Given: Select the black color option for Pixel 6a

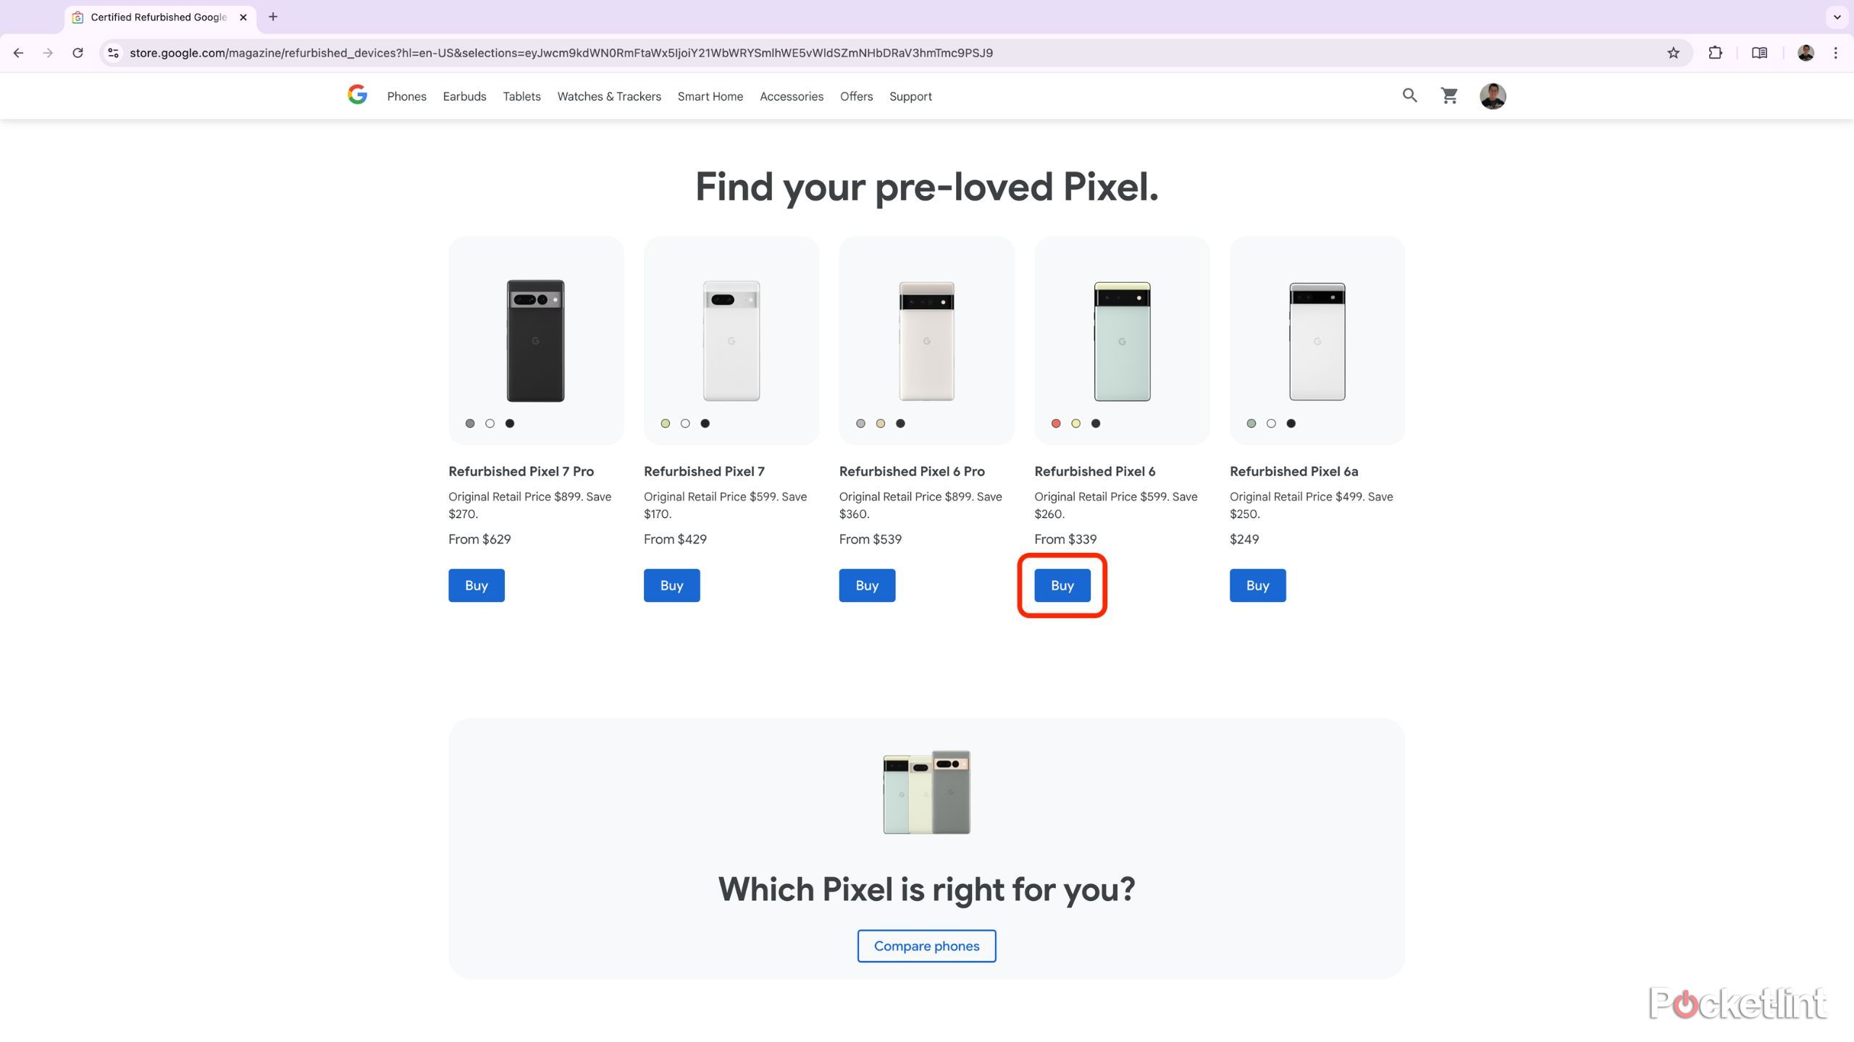Looking at the screenshot, I should pyautogui.click(x=1291, y=423).
